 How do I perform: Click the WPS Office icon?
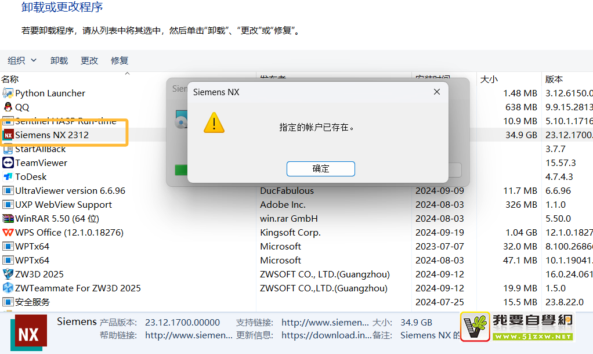[8, 232]
